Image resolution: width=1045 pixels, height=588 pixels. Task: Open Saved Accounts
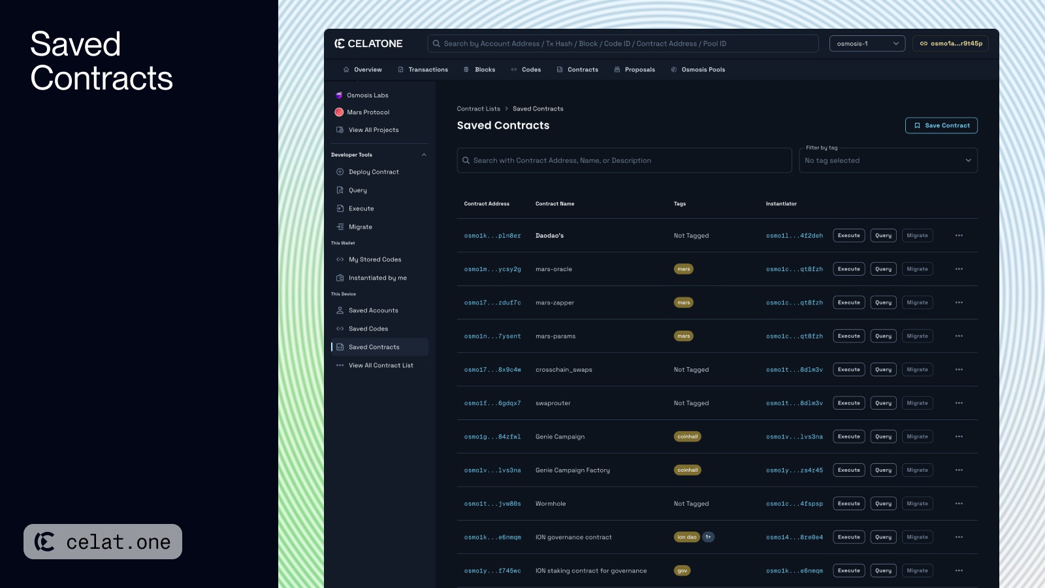[367, 310]
